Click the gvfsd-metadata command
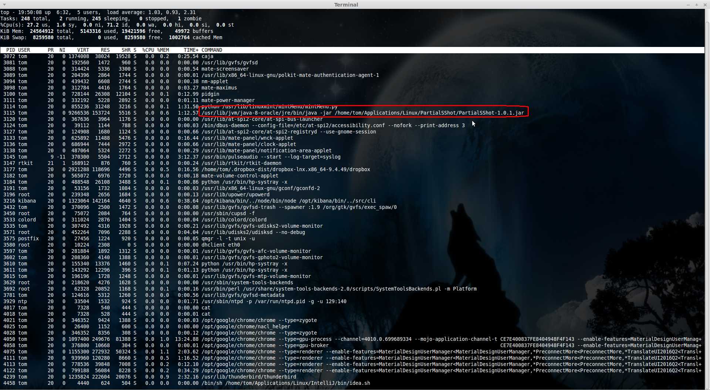Image resolution: width=710 pixels, height=390 pixels. coord(243,295)
